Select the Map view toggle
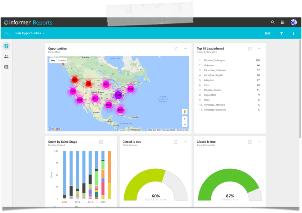The image size is (302, 213). (x=53, y=60)
